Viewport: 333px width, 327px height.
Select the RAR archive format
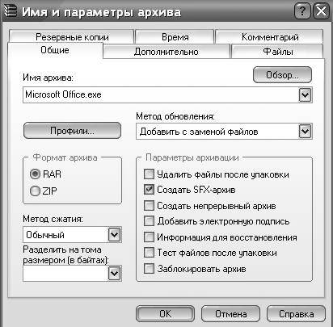tap(35, 174)
